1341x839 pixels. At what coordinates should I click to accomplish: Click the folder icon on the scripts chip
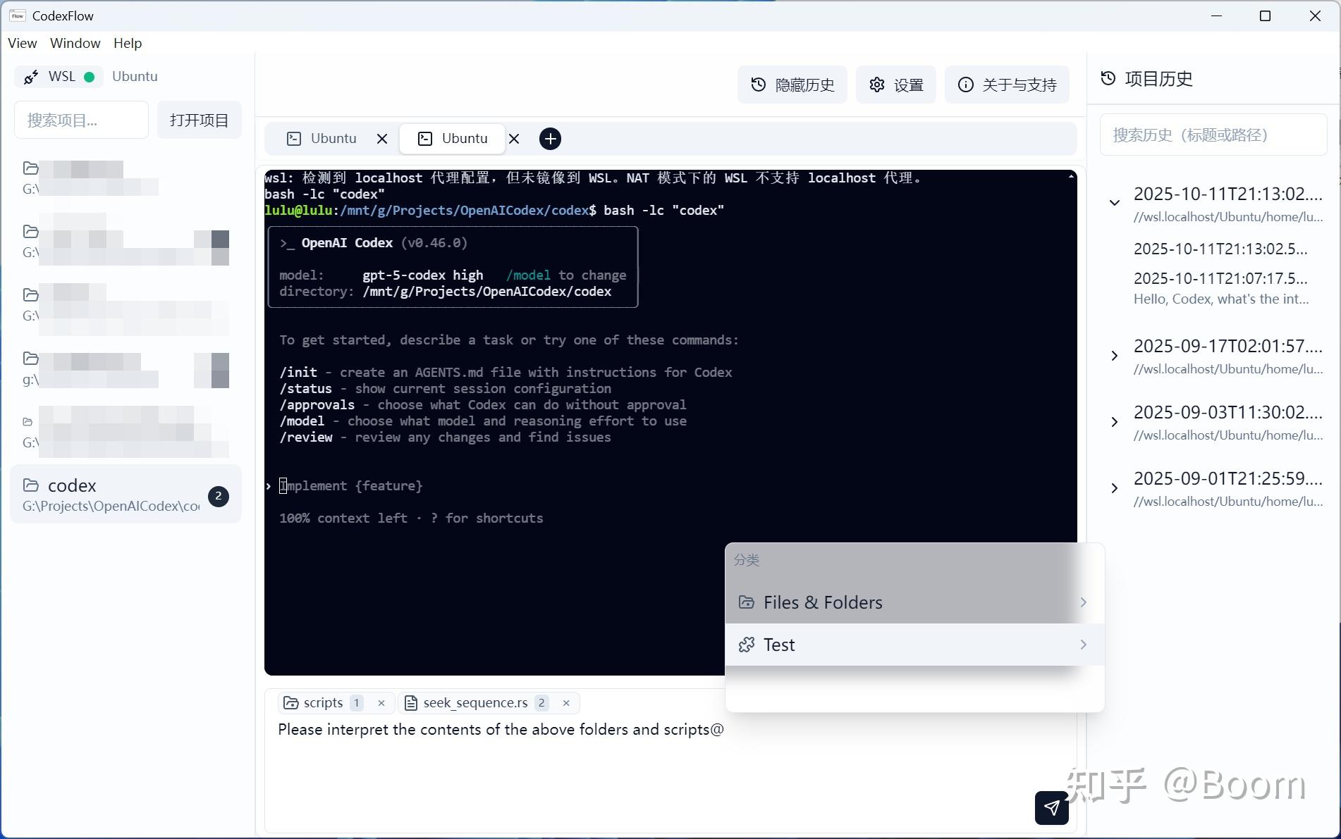291,702
